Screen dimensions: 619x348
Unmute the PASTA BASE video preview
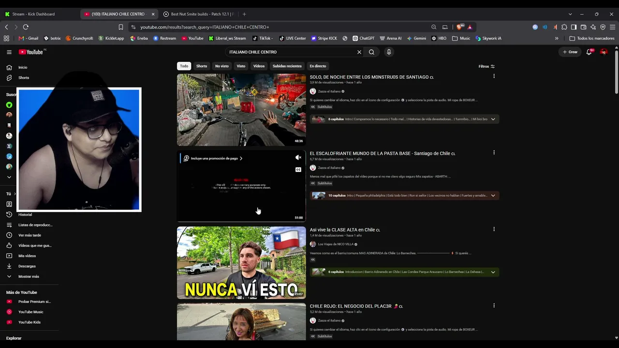(298, 158)
